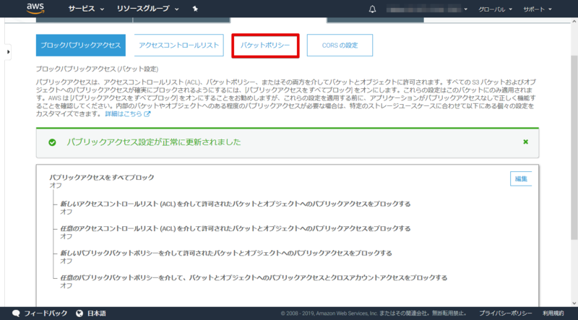Open the リソースグループ dropdown menu
This screenshot has width=578, height=320.
click(147, 9)
